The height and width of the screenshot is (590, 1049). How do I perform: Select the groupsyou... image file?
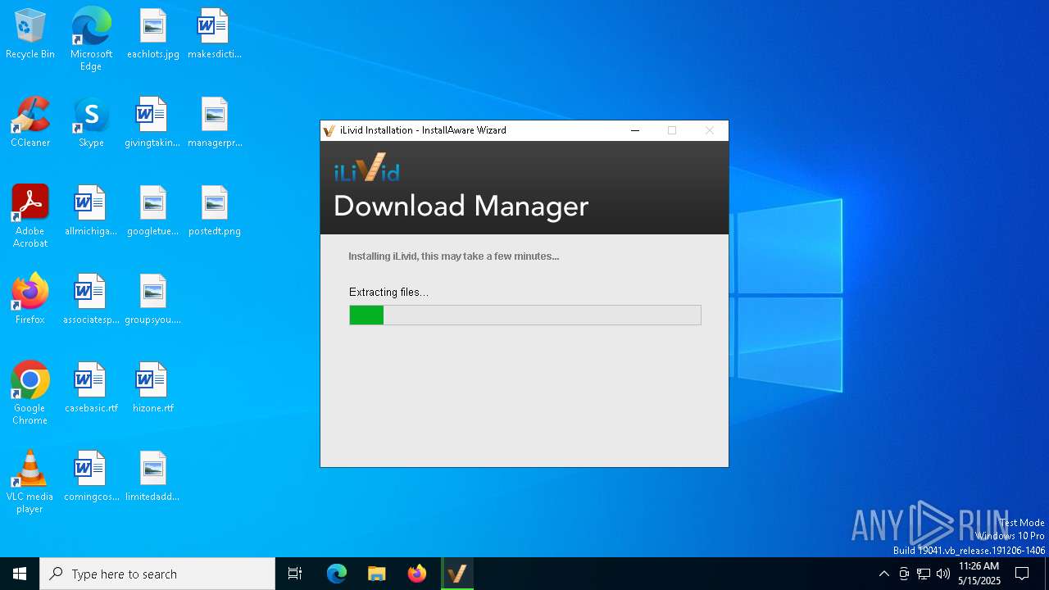click(152, 299)
